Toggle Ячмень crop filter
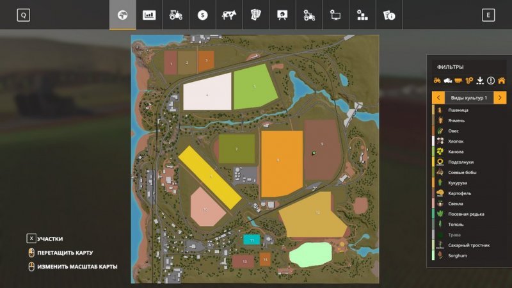 click(469, 120)
